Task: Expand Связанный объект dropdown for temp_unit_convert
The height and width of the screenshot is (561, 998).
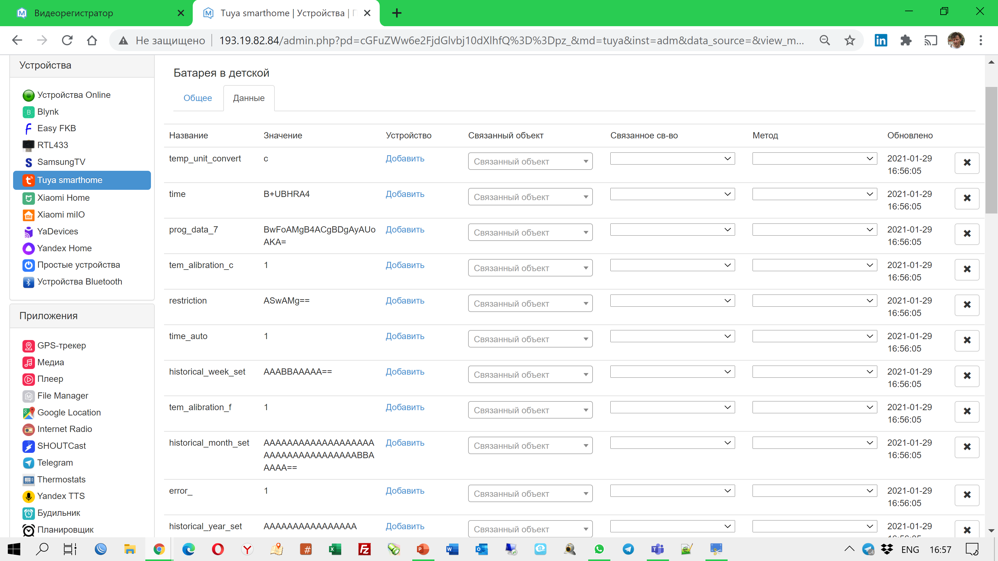Action: [530, 161]
